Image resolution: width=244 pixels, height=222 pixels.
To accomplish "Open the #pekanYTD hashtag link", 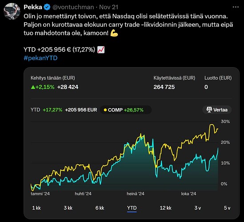I will pyautogui.click(x=40, y=58).
